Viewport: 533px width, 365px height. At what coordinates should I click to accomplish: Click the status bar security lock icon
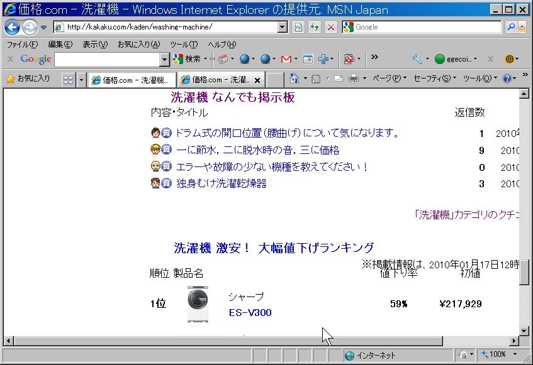pyautogui.click(x=463, y=355)
